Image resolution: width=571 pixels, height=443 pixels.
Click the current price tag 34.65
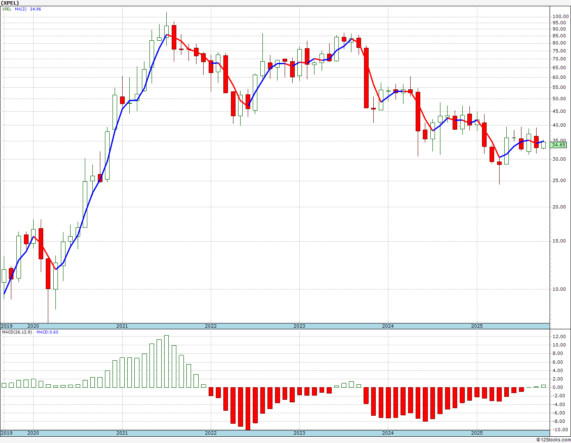(558, 145)
